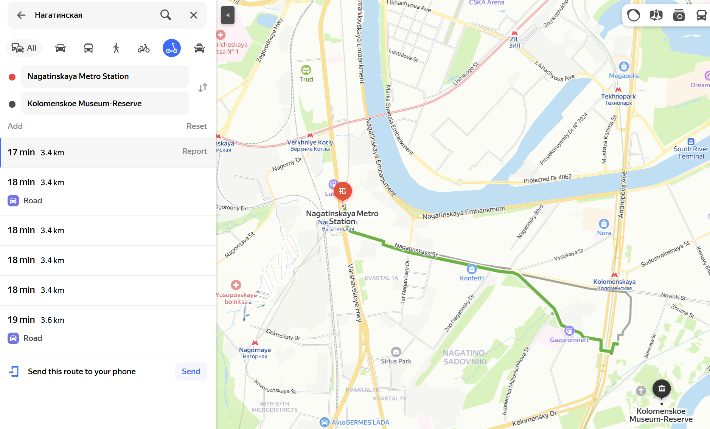Image resolution: width=710 pixels, height=429 pixels.
Task: Clear the search with the X button
Action: pos(194,15)
